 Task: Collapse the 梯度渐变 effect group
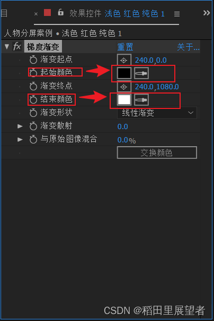click(x=7, y=47)
